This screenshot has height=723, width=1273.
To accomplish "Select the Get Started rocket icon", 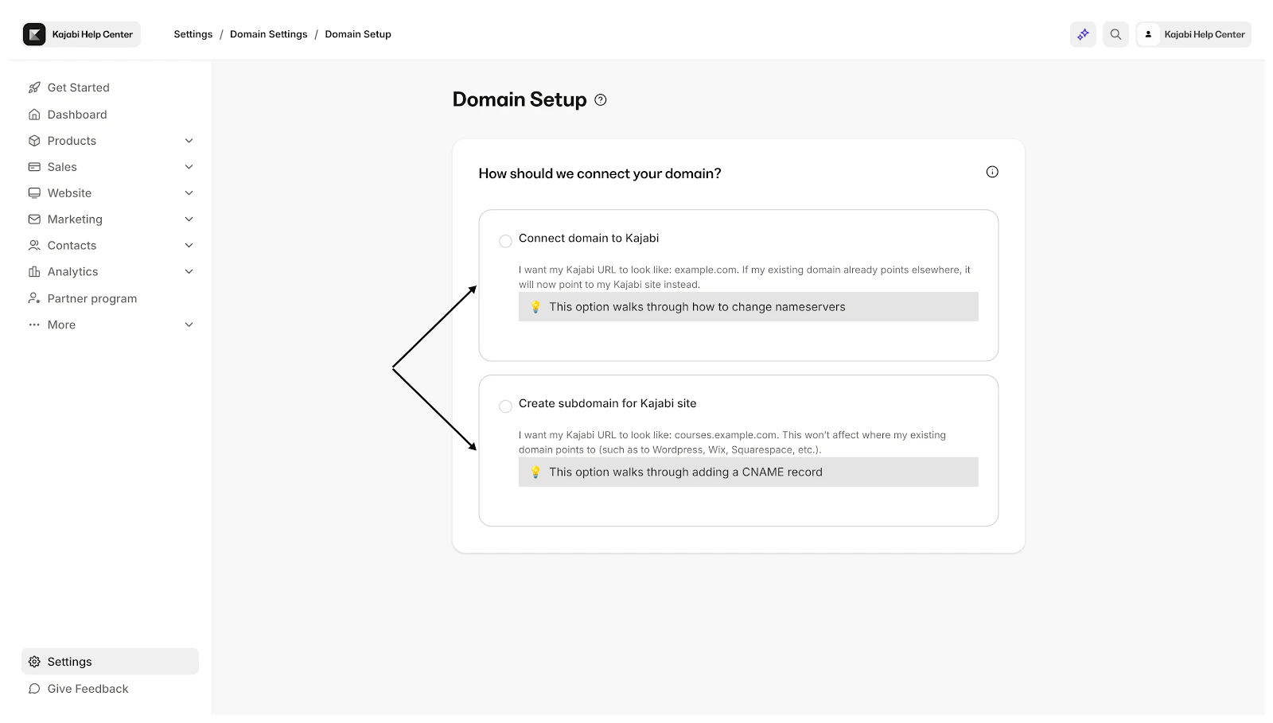I will click(33, 87).
